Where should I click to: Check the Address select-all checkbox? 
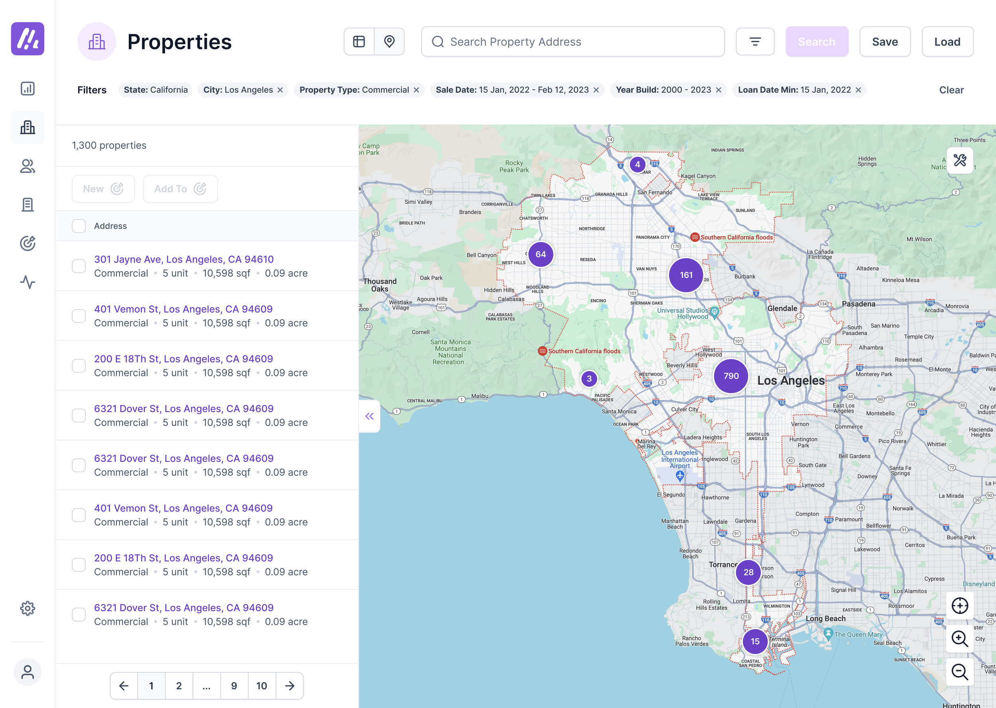pyautogui.click(x=79, y=226)
